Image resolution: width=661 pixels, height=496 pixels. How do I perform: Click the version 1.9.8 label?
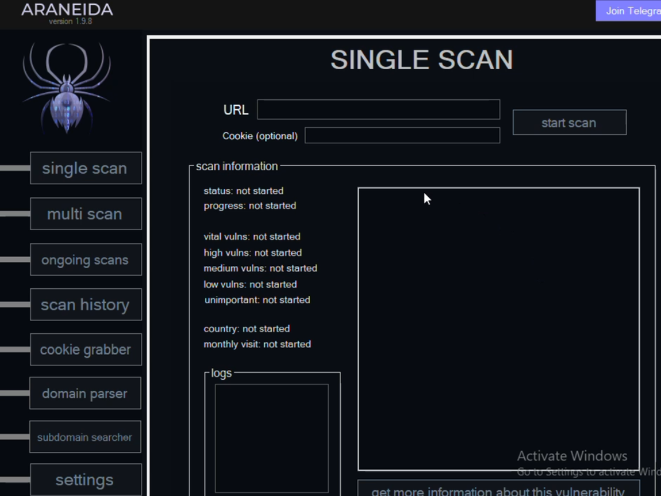click(70, 22)
